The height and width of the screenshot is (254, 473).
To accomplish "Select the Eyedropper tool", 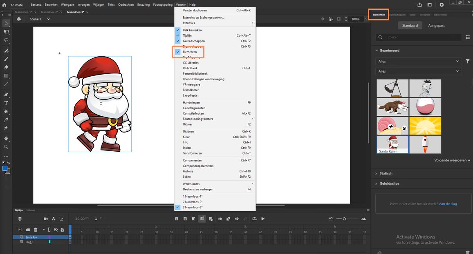I will pyautogui.click(x=6, y=120).
